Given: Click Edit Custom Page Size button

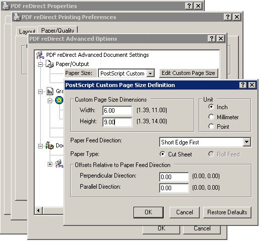Looking at the screenshot, I should click(x=188, y=73).
